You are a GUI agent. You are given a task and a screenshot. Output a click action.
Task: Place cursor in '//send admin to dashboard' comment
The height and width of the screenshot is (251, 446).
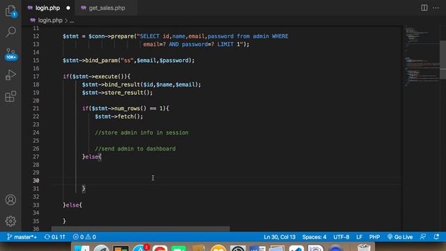point(135,149)
